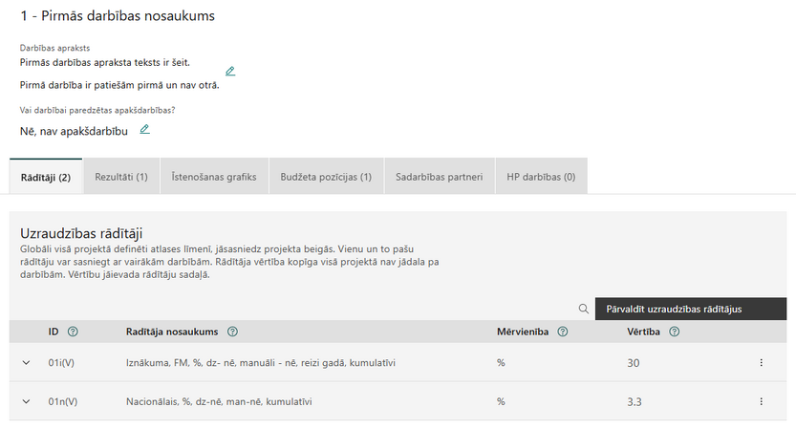
Task: Edit the apakšdarbības answer pencil icon
Action: click(x=144, y=129)
